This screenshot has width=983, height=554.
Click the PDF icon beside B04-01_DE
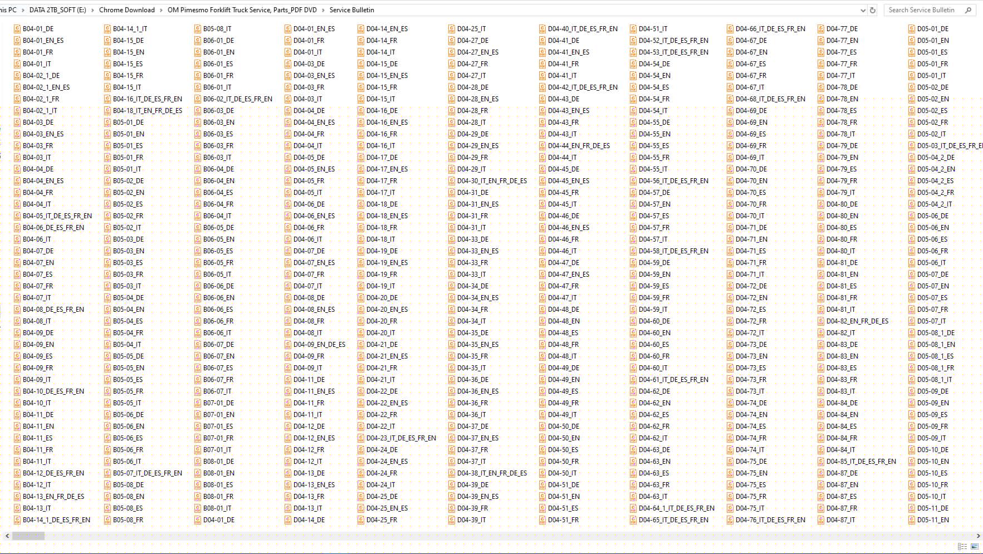click(17, 29)
